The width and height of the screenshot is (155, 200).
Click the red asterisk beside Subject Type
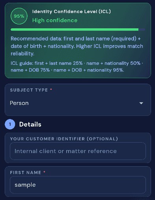tap(51, 90)
